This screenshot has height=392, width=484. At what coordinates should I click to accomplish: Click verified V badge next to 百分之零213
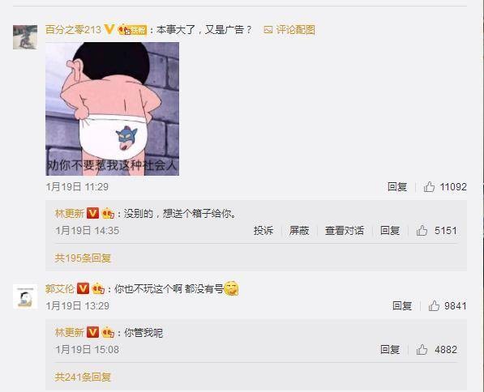109,29
